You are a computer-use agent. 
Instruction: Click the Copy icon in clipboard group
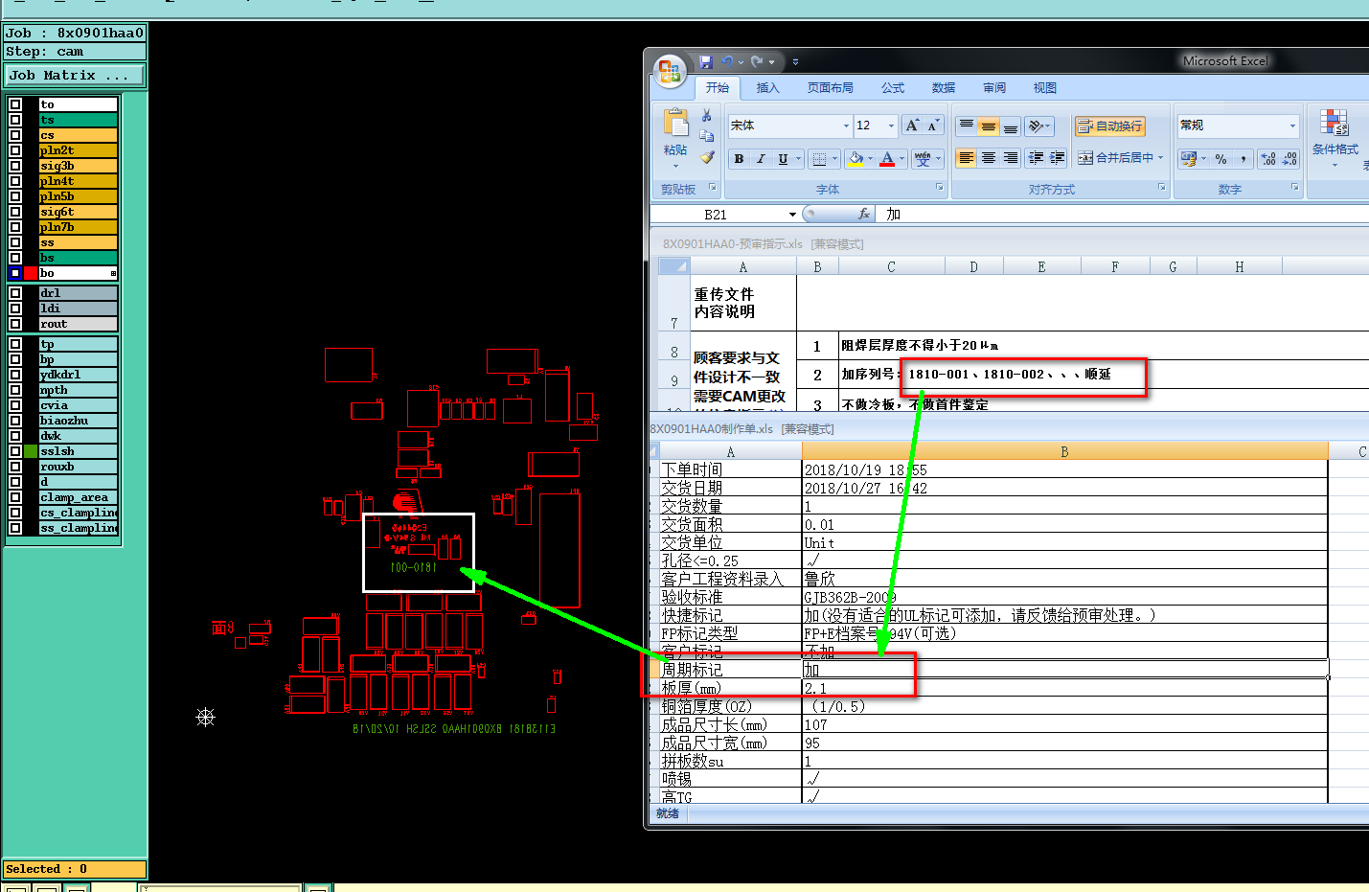tap(707, 136)
